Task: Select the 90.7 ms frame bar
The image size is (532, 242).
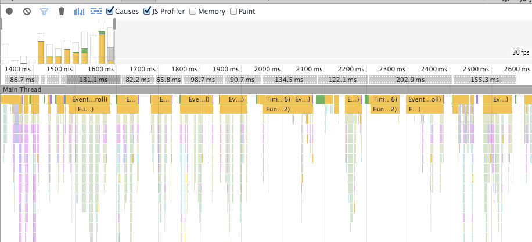Action: [243, 80]
